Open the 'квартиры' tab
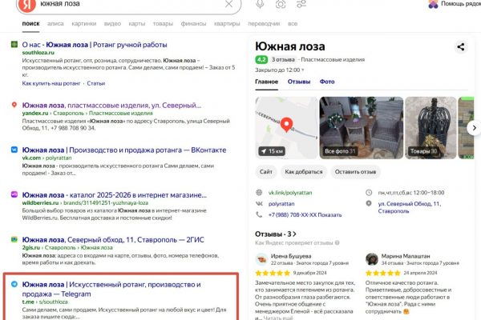 click(x=227, y=23)
